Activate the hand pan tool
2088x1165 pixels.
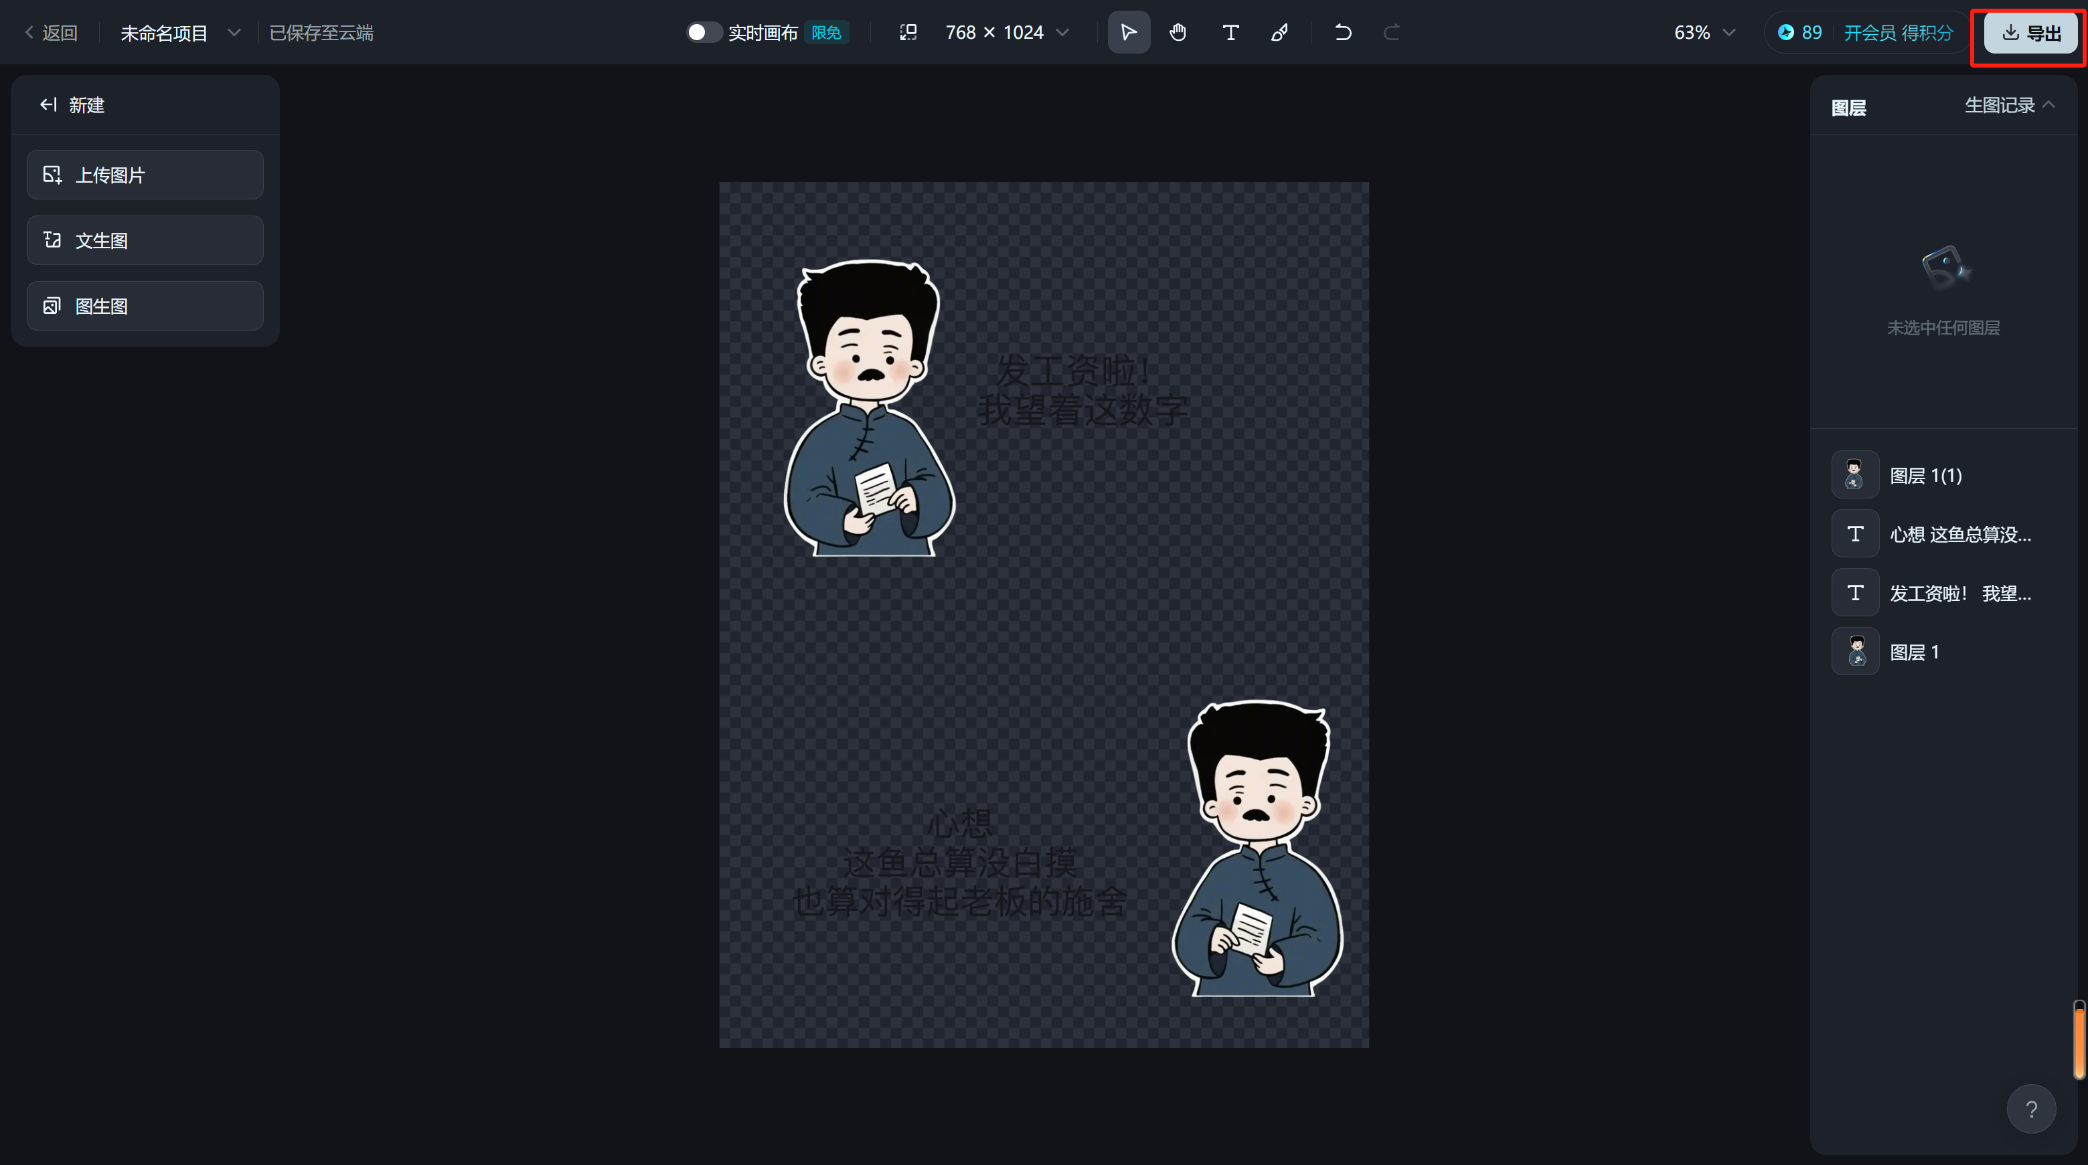[1178, 32]
